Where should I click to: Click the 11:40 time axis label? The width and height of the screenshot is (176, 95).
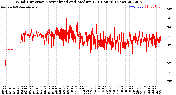pyautogui.click(x=80, y=90)
